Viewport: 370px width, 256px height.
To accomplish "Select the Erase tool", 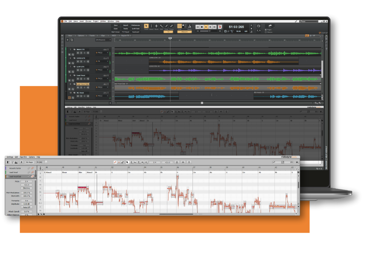I will click(x=171, y=26).
